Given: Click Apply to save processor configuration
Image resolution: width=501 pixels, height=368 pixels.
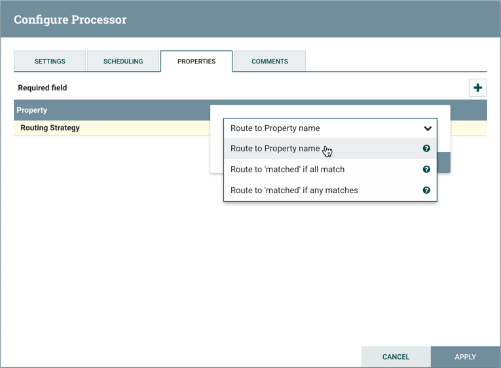Looking at the screenshot, I should pos(465,357).
